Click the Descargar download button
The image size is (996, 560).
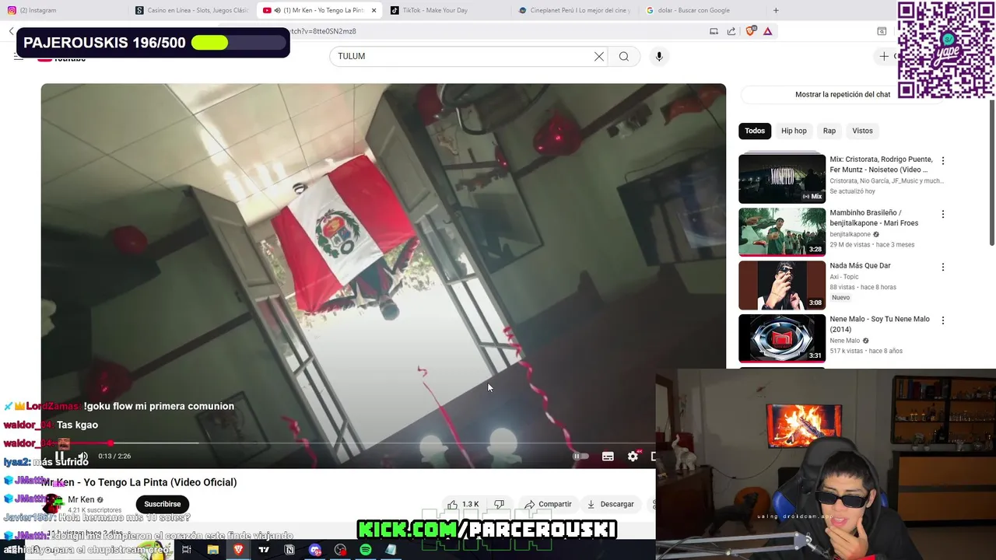coord(610,504)
